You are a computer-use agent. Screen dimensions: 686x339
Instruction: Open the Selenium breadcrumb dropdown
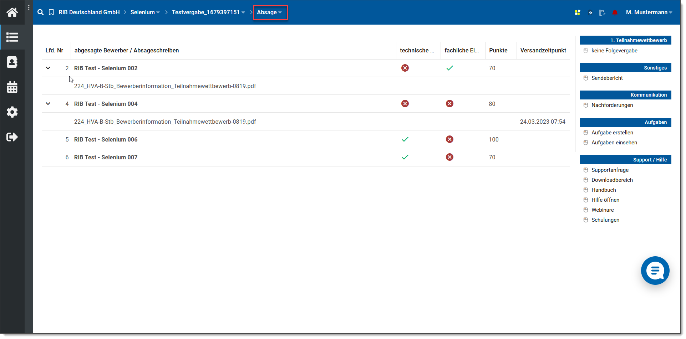[x=145, y=12]
